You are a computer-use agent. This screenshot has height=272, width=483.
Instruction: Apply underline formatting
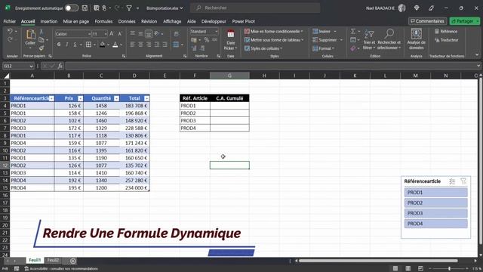coord(75,45)
